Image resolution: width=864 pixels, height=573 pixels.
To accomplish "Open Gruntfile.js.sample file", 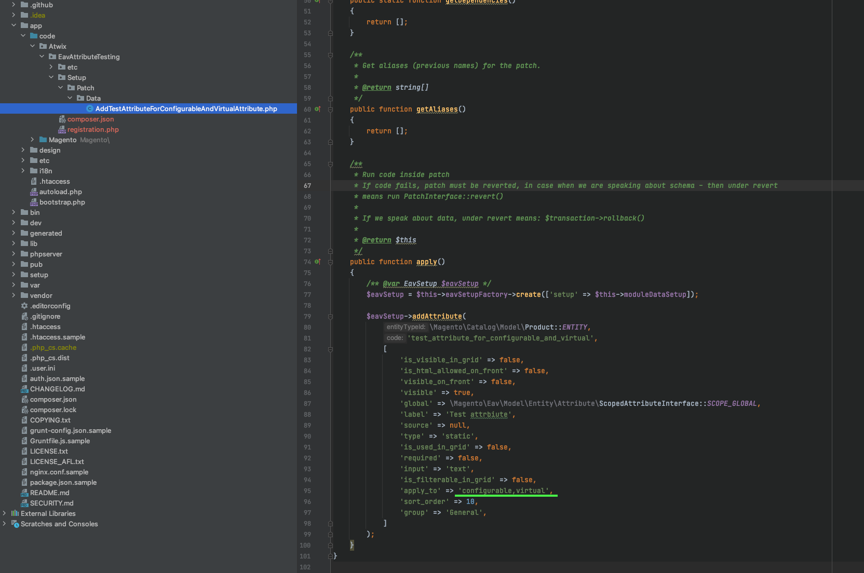I will click(x=60, y=441).
